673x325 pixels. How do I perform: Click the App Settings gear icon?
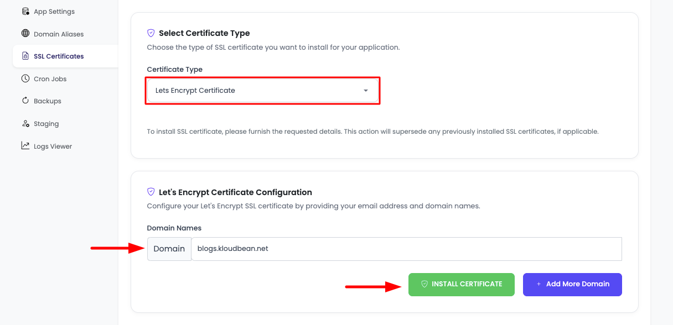click(x=25, y=11)
